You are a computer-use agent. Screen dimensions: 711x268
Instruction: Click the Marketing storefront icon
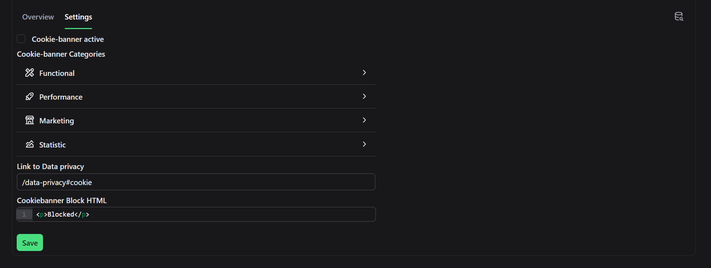[x=30, y=120]
